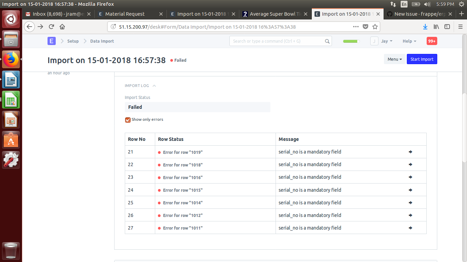Open page actions three-dot menu in the URL bar
467x262 pixels.
click(x=356, y=27)
